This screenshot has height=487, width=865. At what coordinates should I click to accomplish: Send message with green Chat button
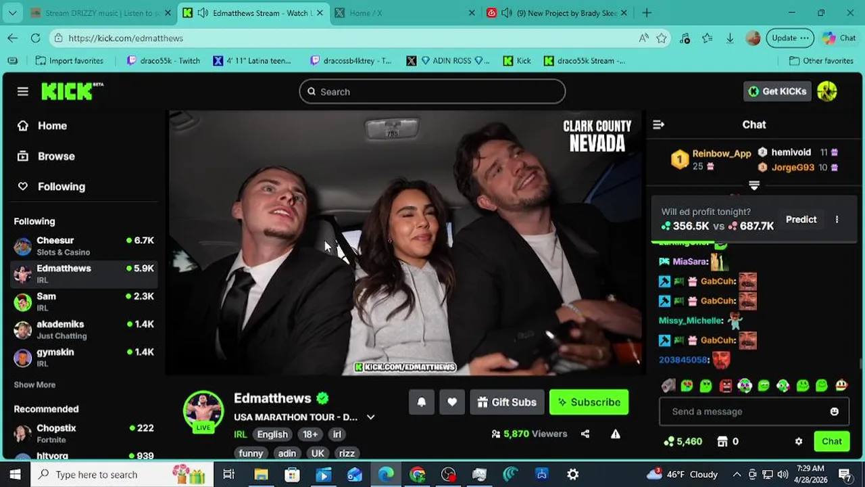831,441
